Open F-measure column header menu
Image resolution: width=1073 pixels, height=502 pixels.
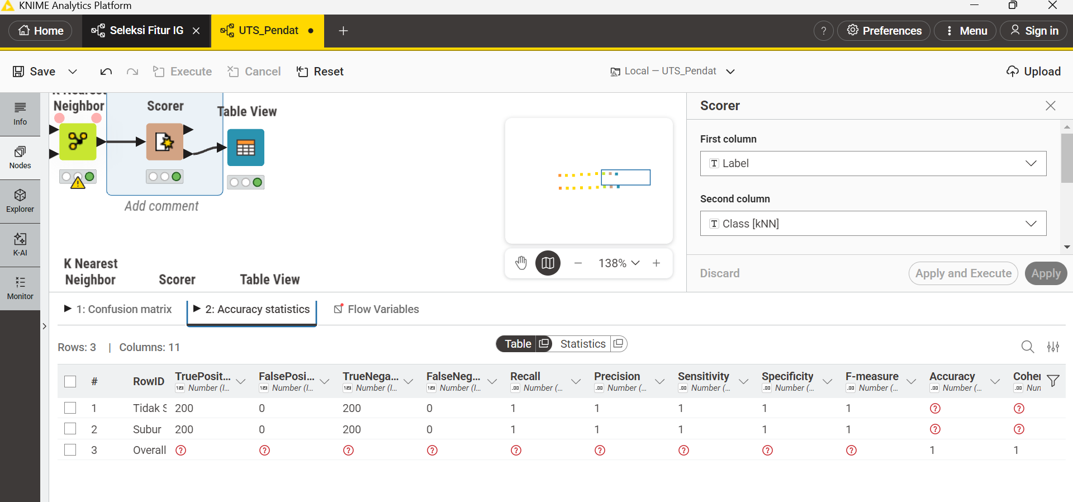click(x=911, y=381)
